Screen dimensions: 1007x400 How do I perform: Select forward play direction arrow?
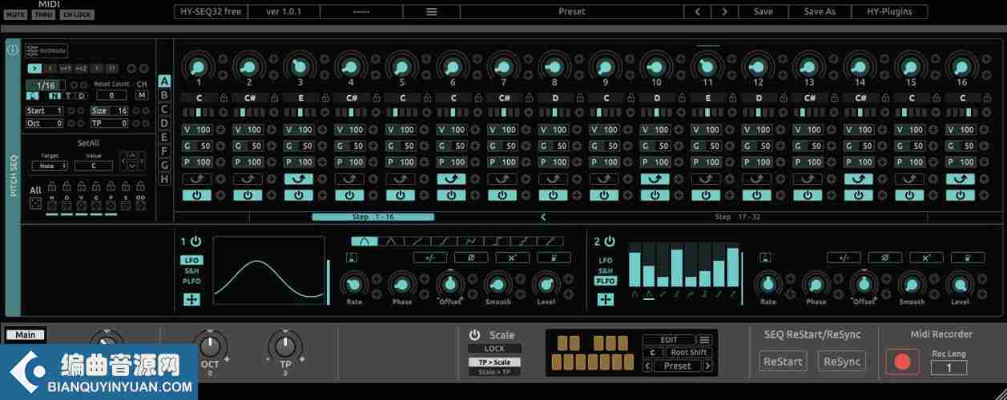click(34, 69)
